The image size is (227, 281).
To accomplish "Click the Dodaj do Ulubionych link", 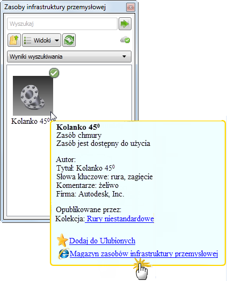I will click(x=102, y=241).
